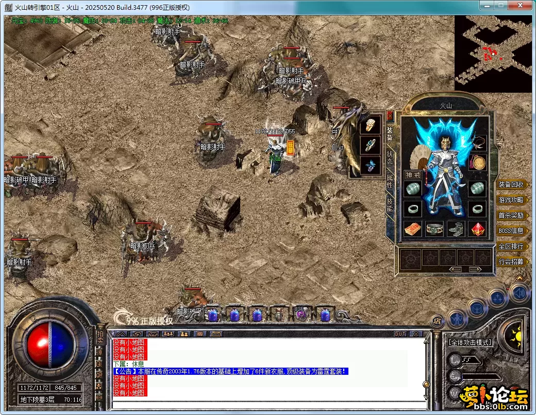
Task: Open the 装备回收 equipment recycle button
Action: (511, 184)
